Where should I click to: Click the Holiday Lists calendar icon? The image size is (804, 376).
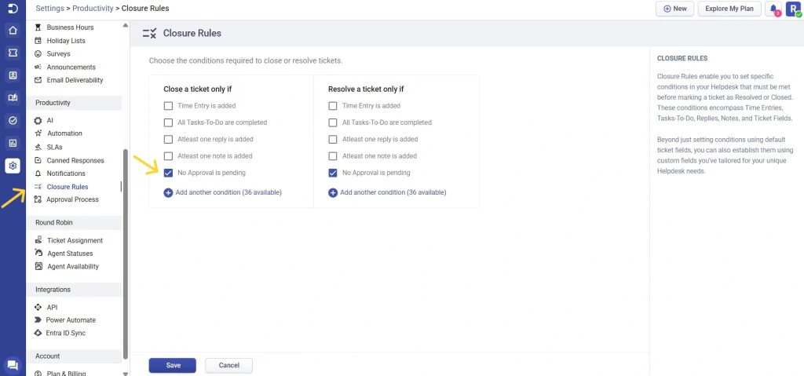coord(38,41)
